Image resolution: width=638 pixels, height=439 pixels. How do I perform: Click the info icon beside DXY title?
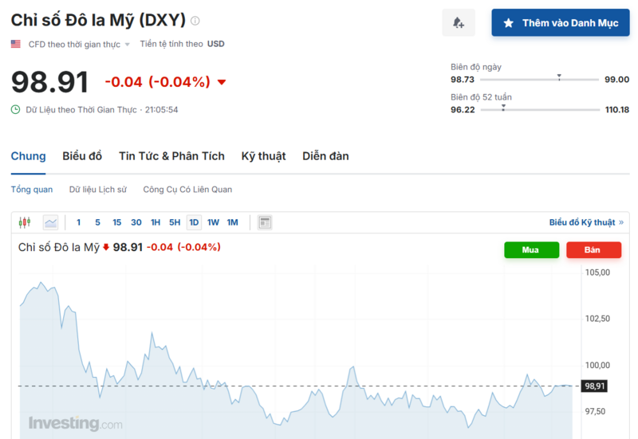point(195,22)
